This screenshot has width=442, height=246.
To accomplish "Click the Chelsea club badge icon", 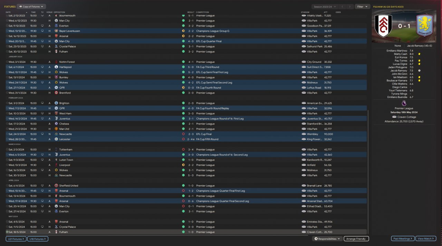I will [56, 124].
